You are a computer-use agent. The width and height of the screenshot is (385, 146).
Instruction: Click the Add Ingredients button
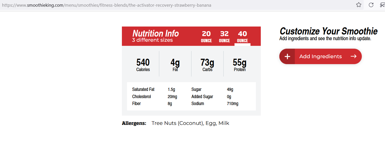click(321, 56)
